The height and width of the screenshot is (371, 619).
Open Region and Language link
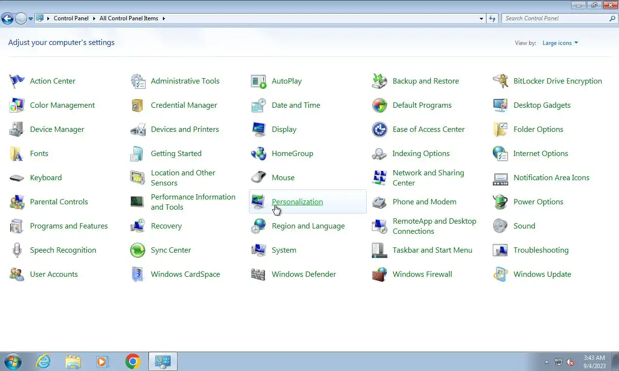(x=308, y=226)
